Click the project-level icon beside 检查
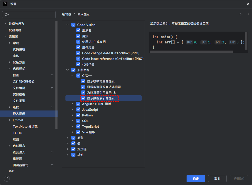Screen dimensions: 252x185 52,75
